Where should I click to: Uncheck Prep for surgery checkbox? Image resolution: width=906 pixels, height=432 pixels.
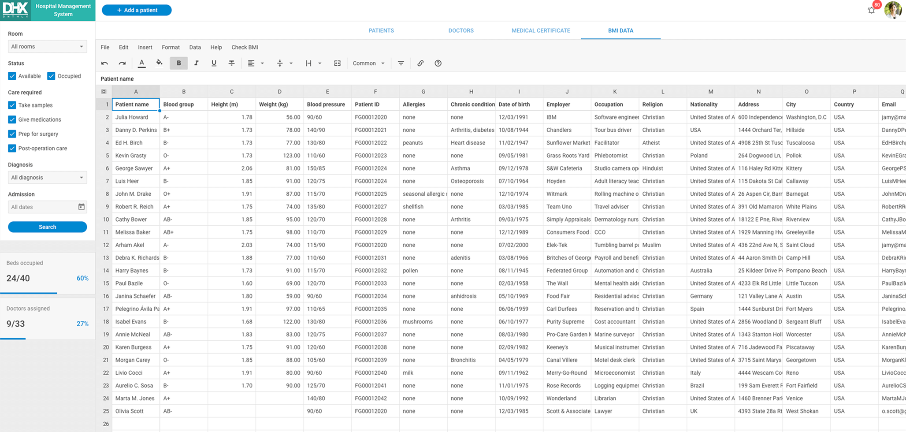12,134
